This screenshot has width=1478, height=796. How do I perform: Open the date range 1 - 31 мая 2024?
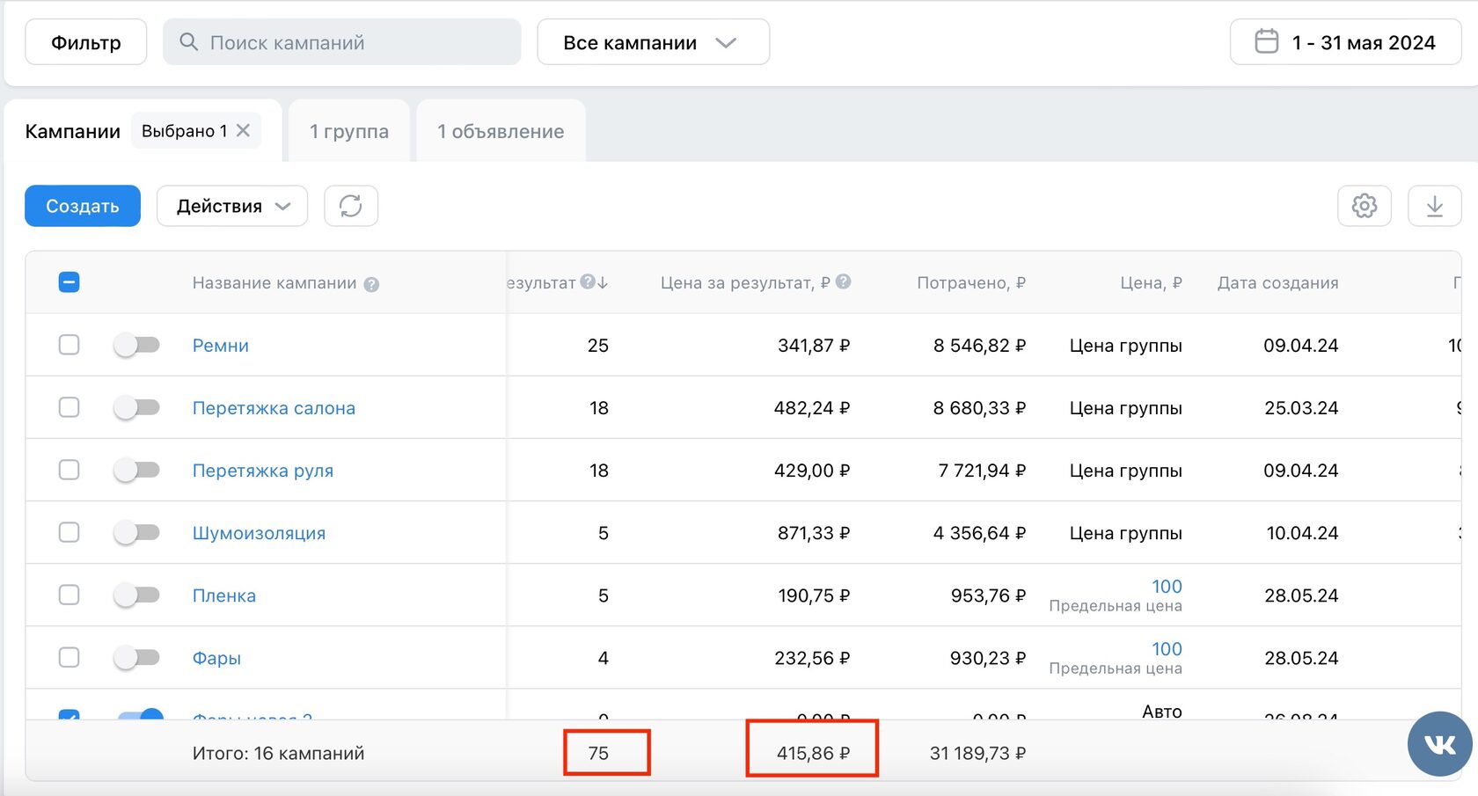coord(1345,42)
